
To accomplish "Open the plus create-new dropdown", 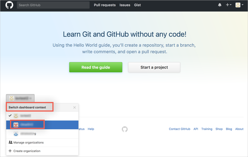I will (228, 5).
